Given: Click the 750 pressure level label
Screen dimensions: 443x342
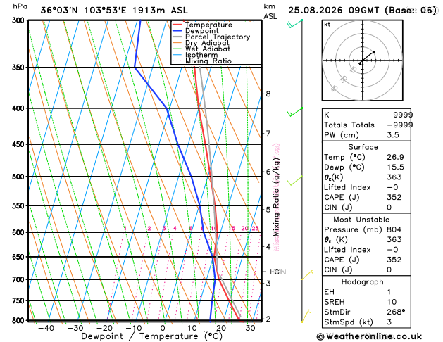Looking at the screenshot, I should coord(20,301).
